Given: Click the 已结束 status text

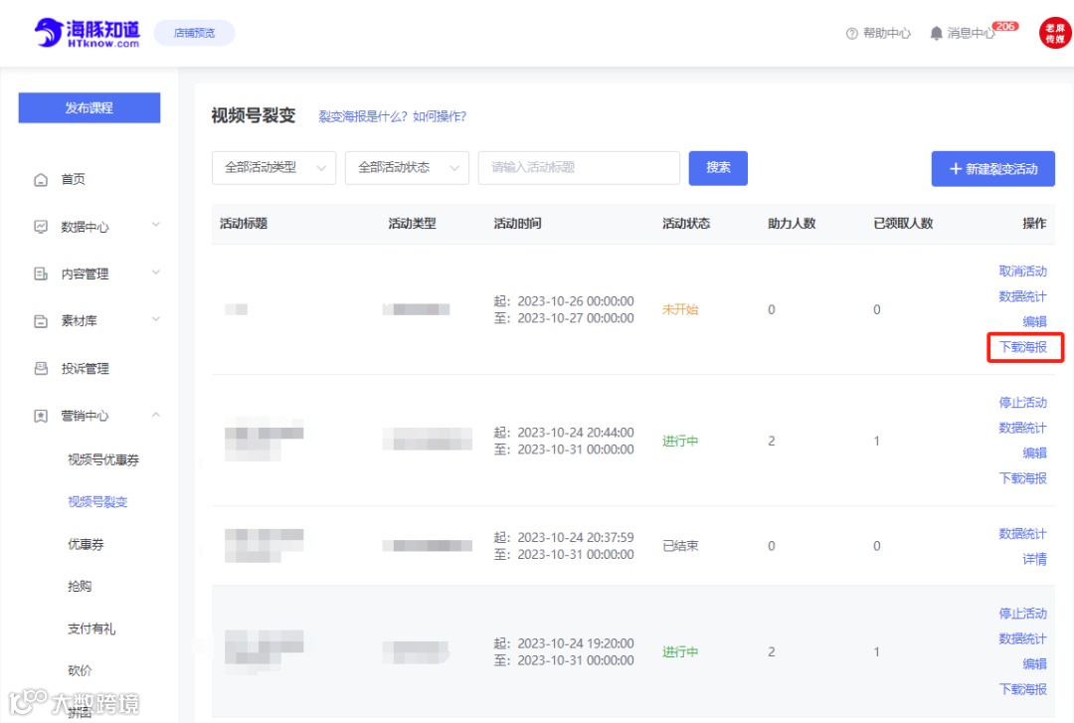Looking at the screenshot, I should pyautogui.click(x=680, y=546).
